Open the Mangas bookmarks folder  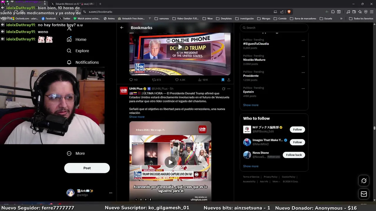[x=263, y=18]
